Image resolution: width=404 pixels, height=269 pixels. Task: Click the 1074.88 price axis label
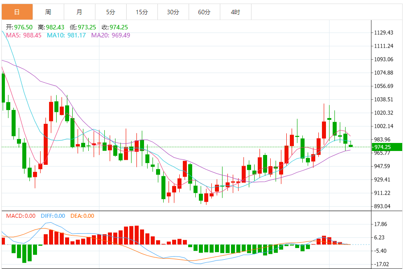pos(383,73)
